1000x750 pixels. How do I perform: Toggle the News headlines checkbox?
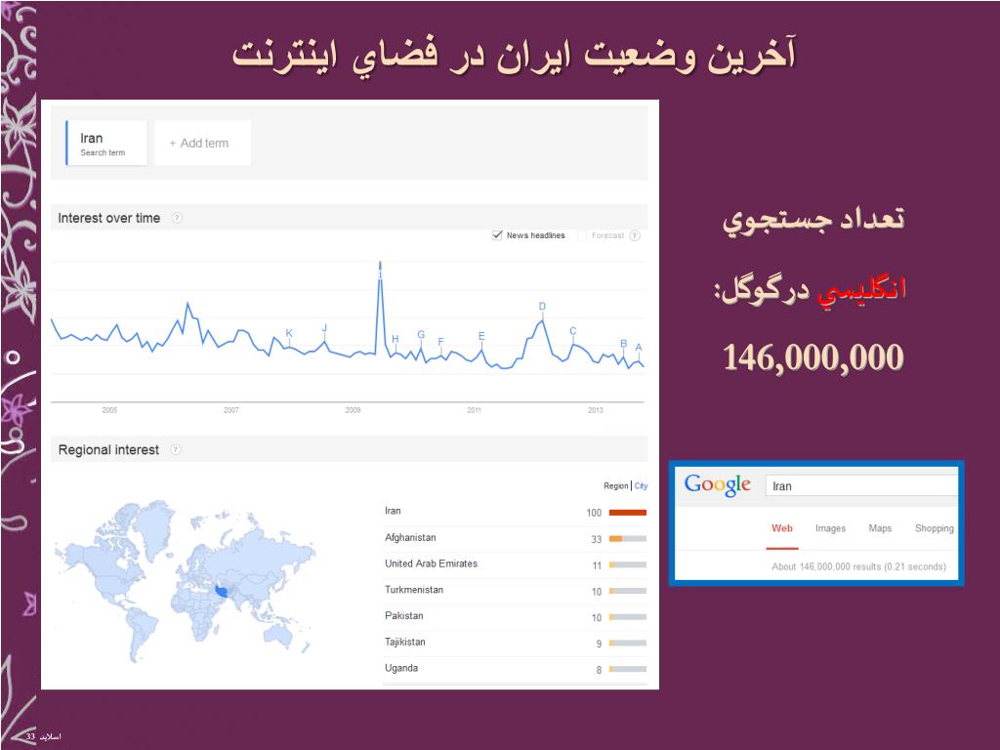[x=497, y=235]
